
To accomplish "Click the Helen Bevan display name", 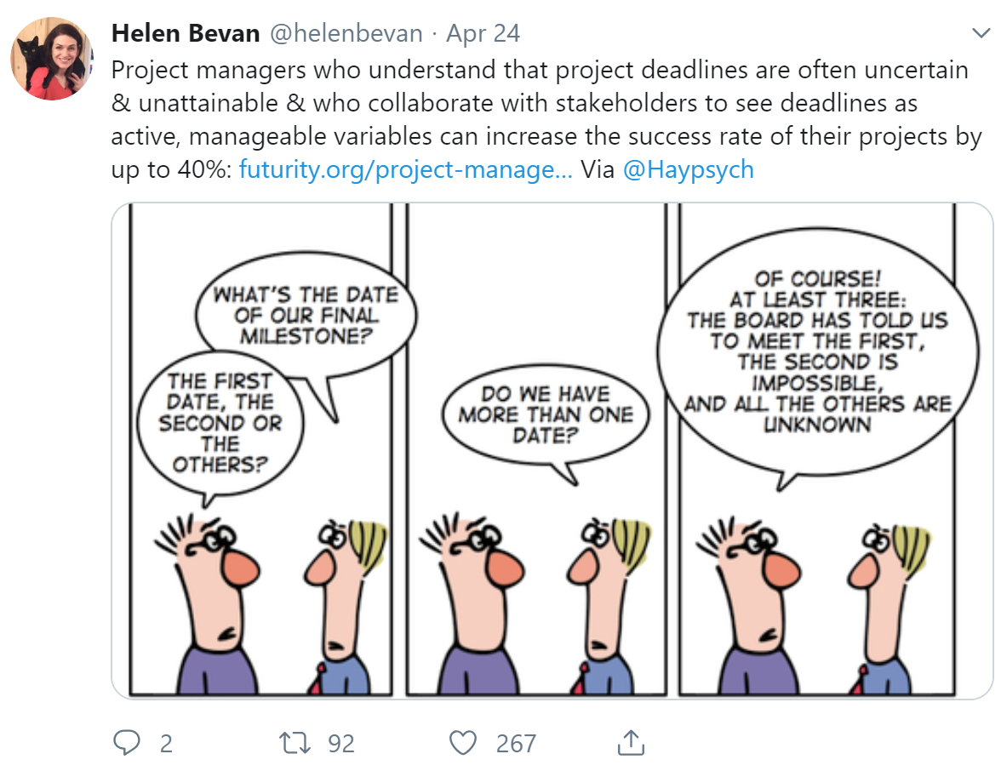I will point(186,33).
